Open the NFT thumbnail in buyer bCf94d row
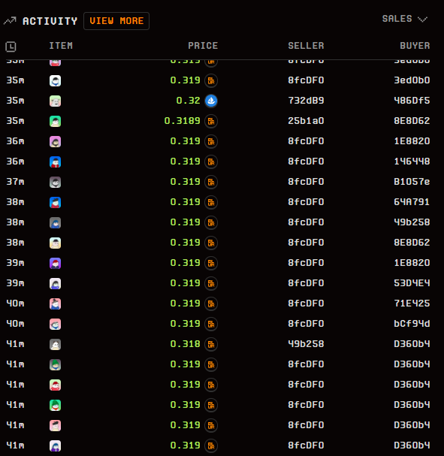This screenshot has width=444, height=456. pos(56,324)
